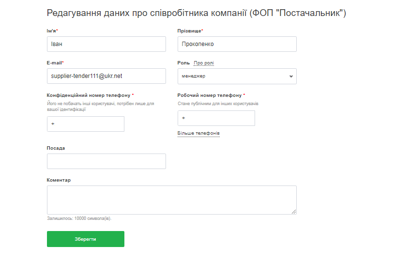Open the Про ролі link
The height and width of the screenshot is (263, 409).
(203, 63)
